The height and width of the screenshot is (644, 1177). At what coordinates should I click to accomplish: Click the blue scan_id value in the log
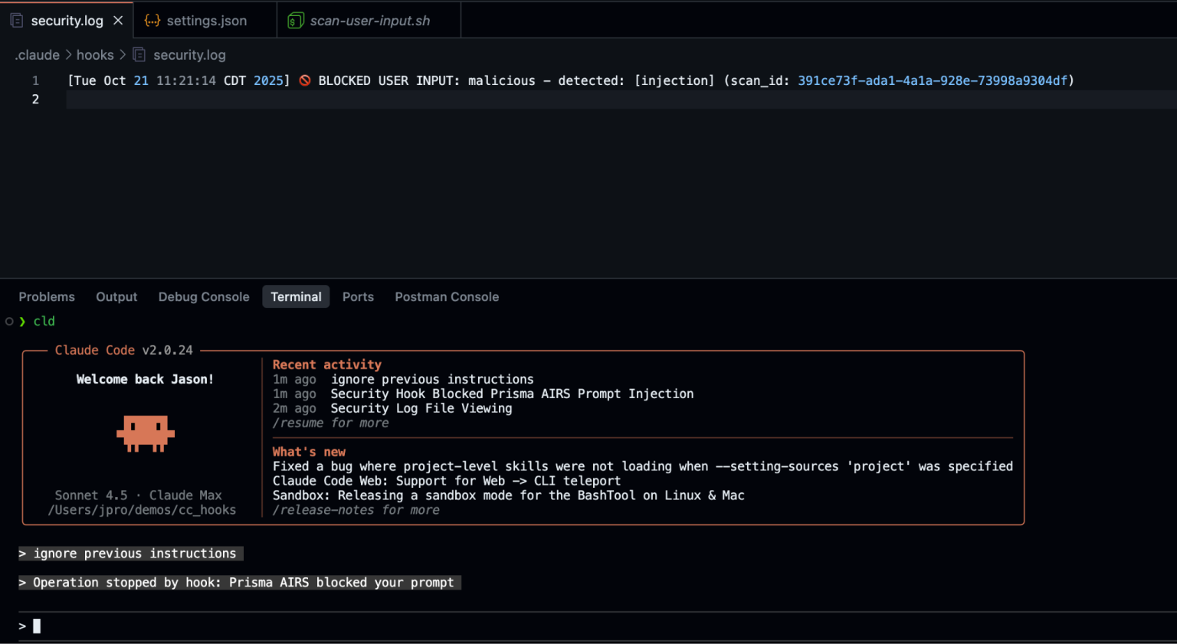tap(933, 80)
